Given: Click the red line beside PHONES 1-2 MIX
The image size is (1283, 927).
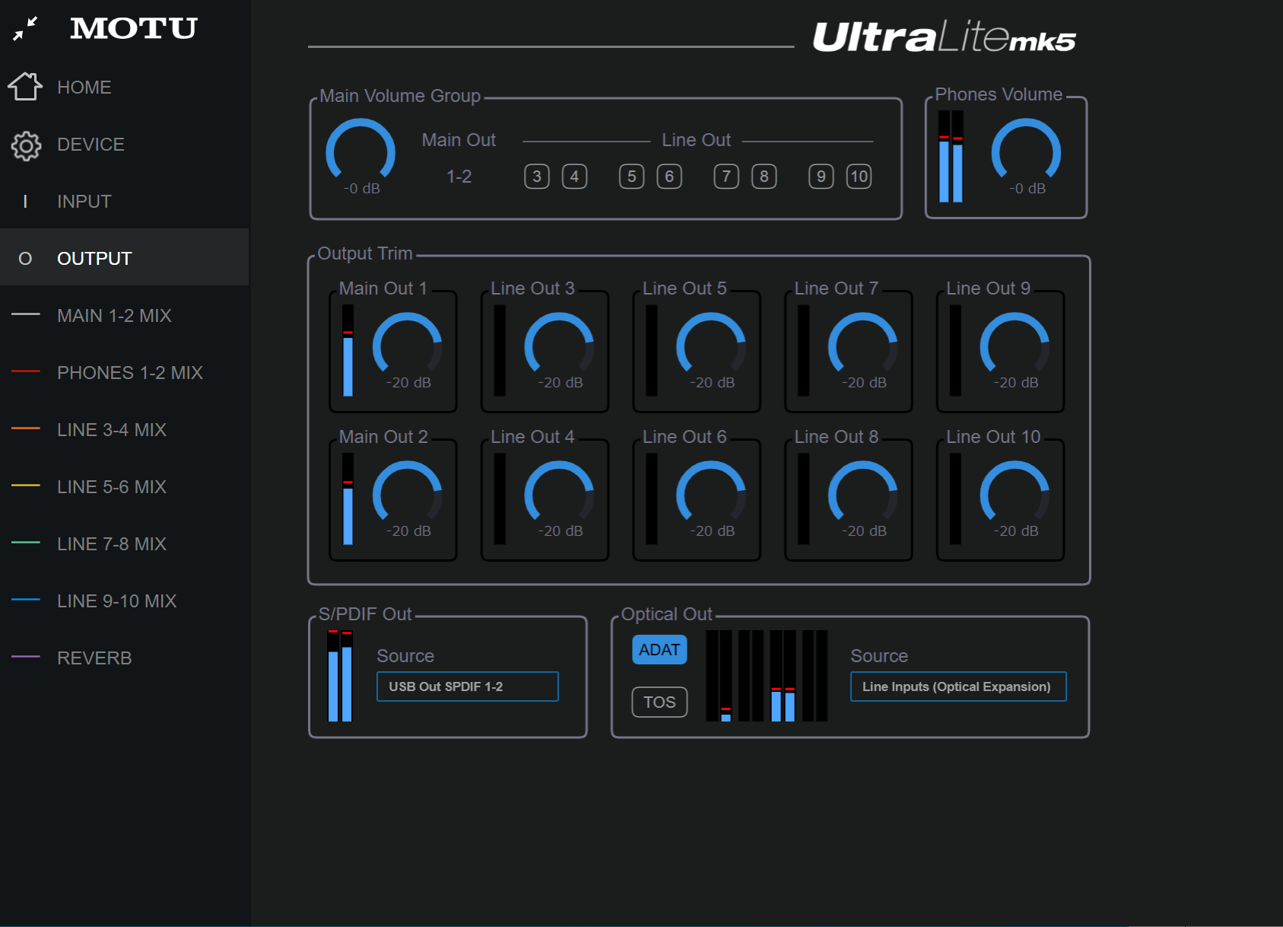Looking at the screenshot, I should coord(25,371).
